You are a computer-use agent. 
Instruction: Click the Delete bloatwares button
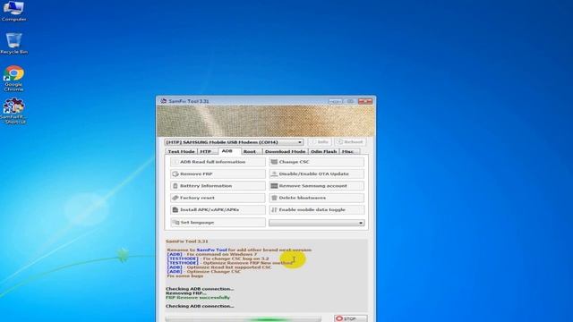pos(316,198)
